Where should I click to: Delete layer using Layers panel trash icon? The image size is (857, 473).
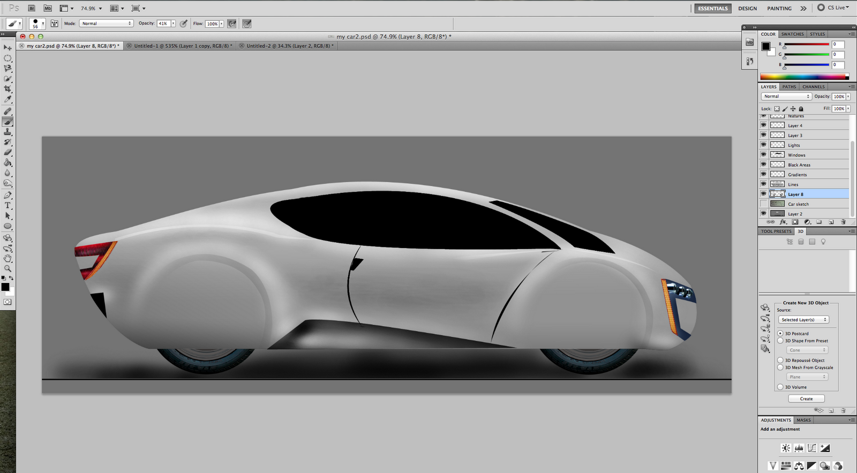coord(843,222)
